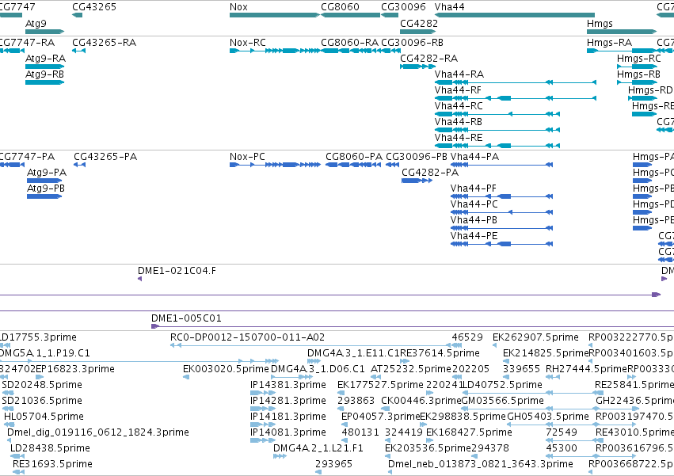The height and width of the screenshot is (476, 674).
Task: Click the Vha44-PA protein label
Action: click(x=474, y=157)
